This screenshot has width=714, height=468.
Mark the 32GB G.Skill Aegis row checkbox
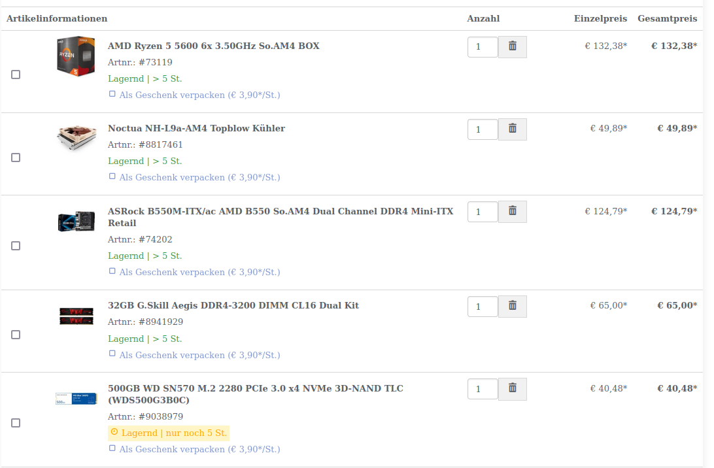[16, 335]
